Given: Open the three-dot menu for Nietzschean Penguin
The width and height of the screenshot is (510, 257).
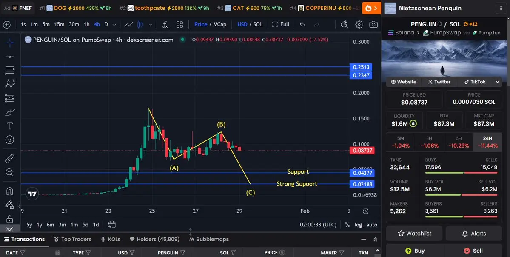Looking at the screenshot, I should 500,8.
